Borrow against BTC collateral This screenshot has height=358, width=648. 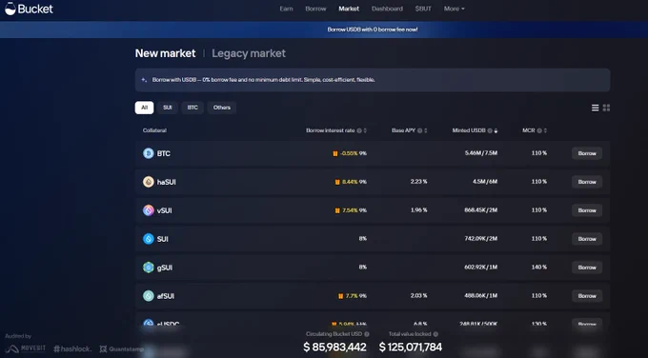(x=587, y=153)
